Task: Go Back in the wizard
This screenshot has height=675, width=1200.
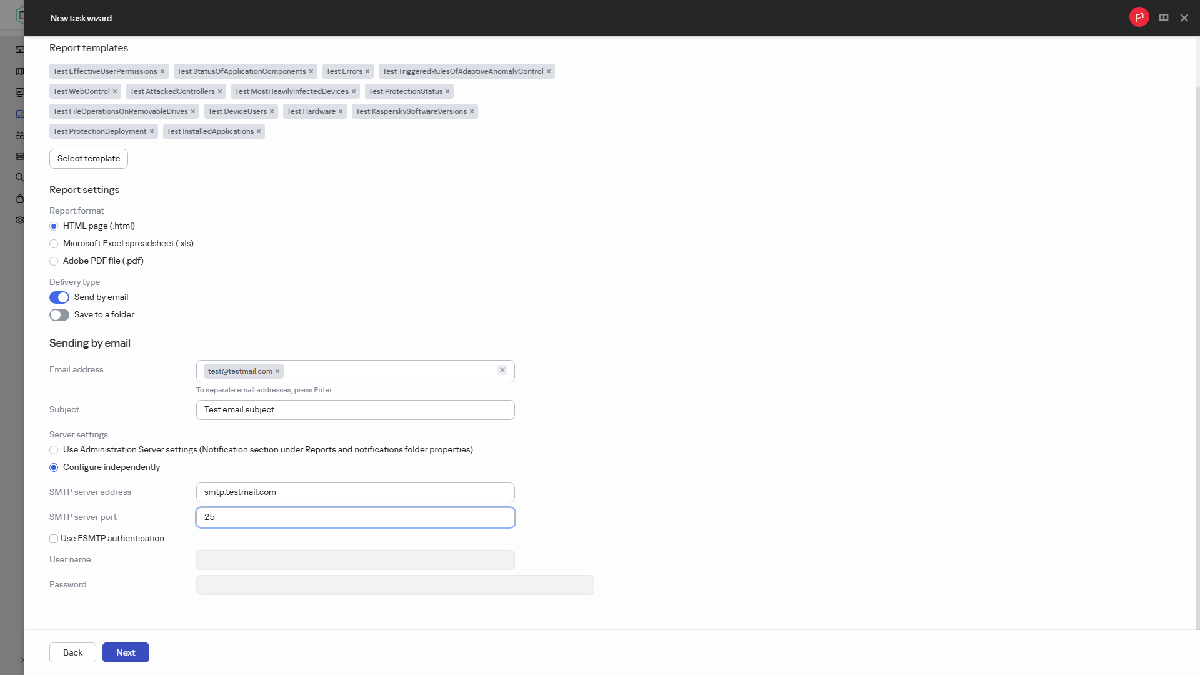Action: tap(72, 652)
